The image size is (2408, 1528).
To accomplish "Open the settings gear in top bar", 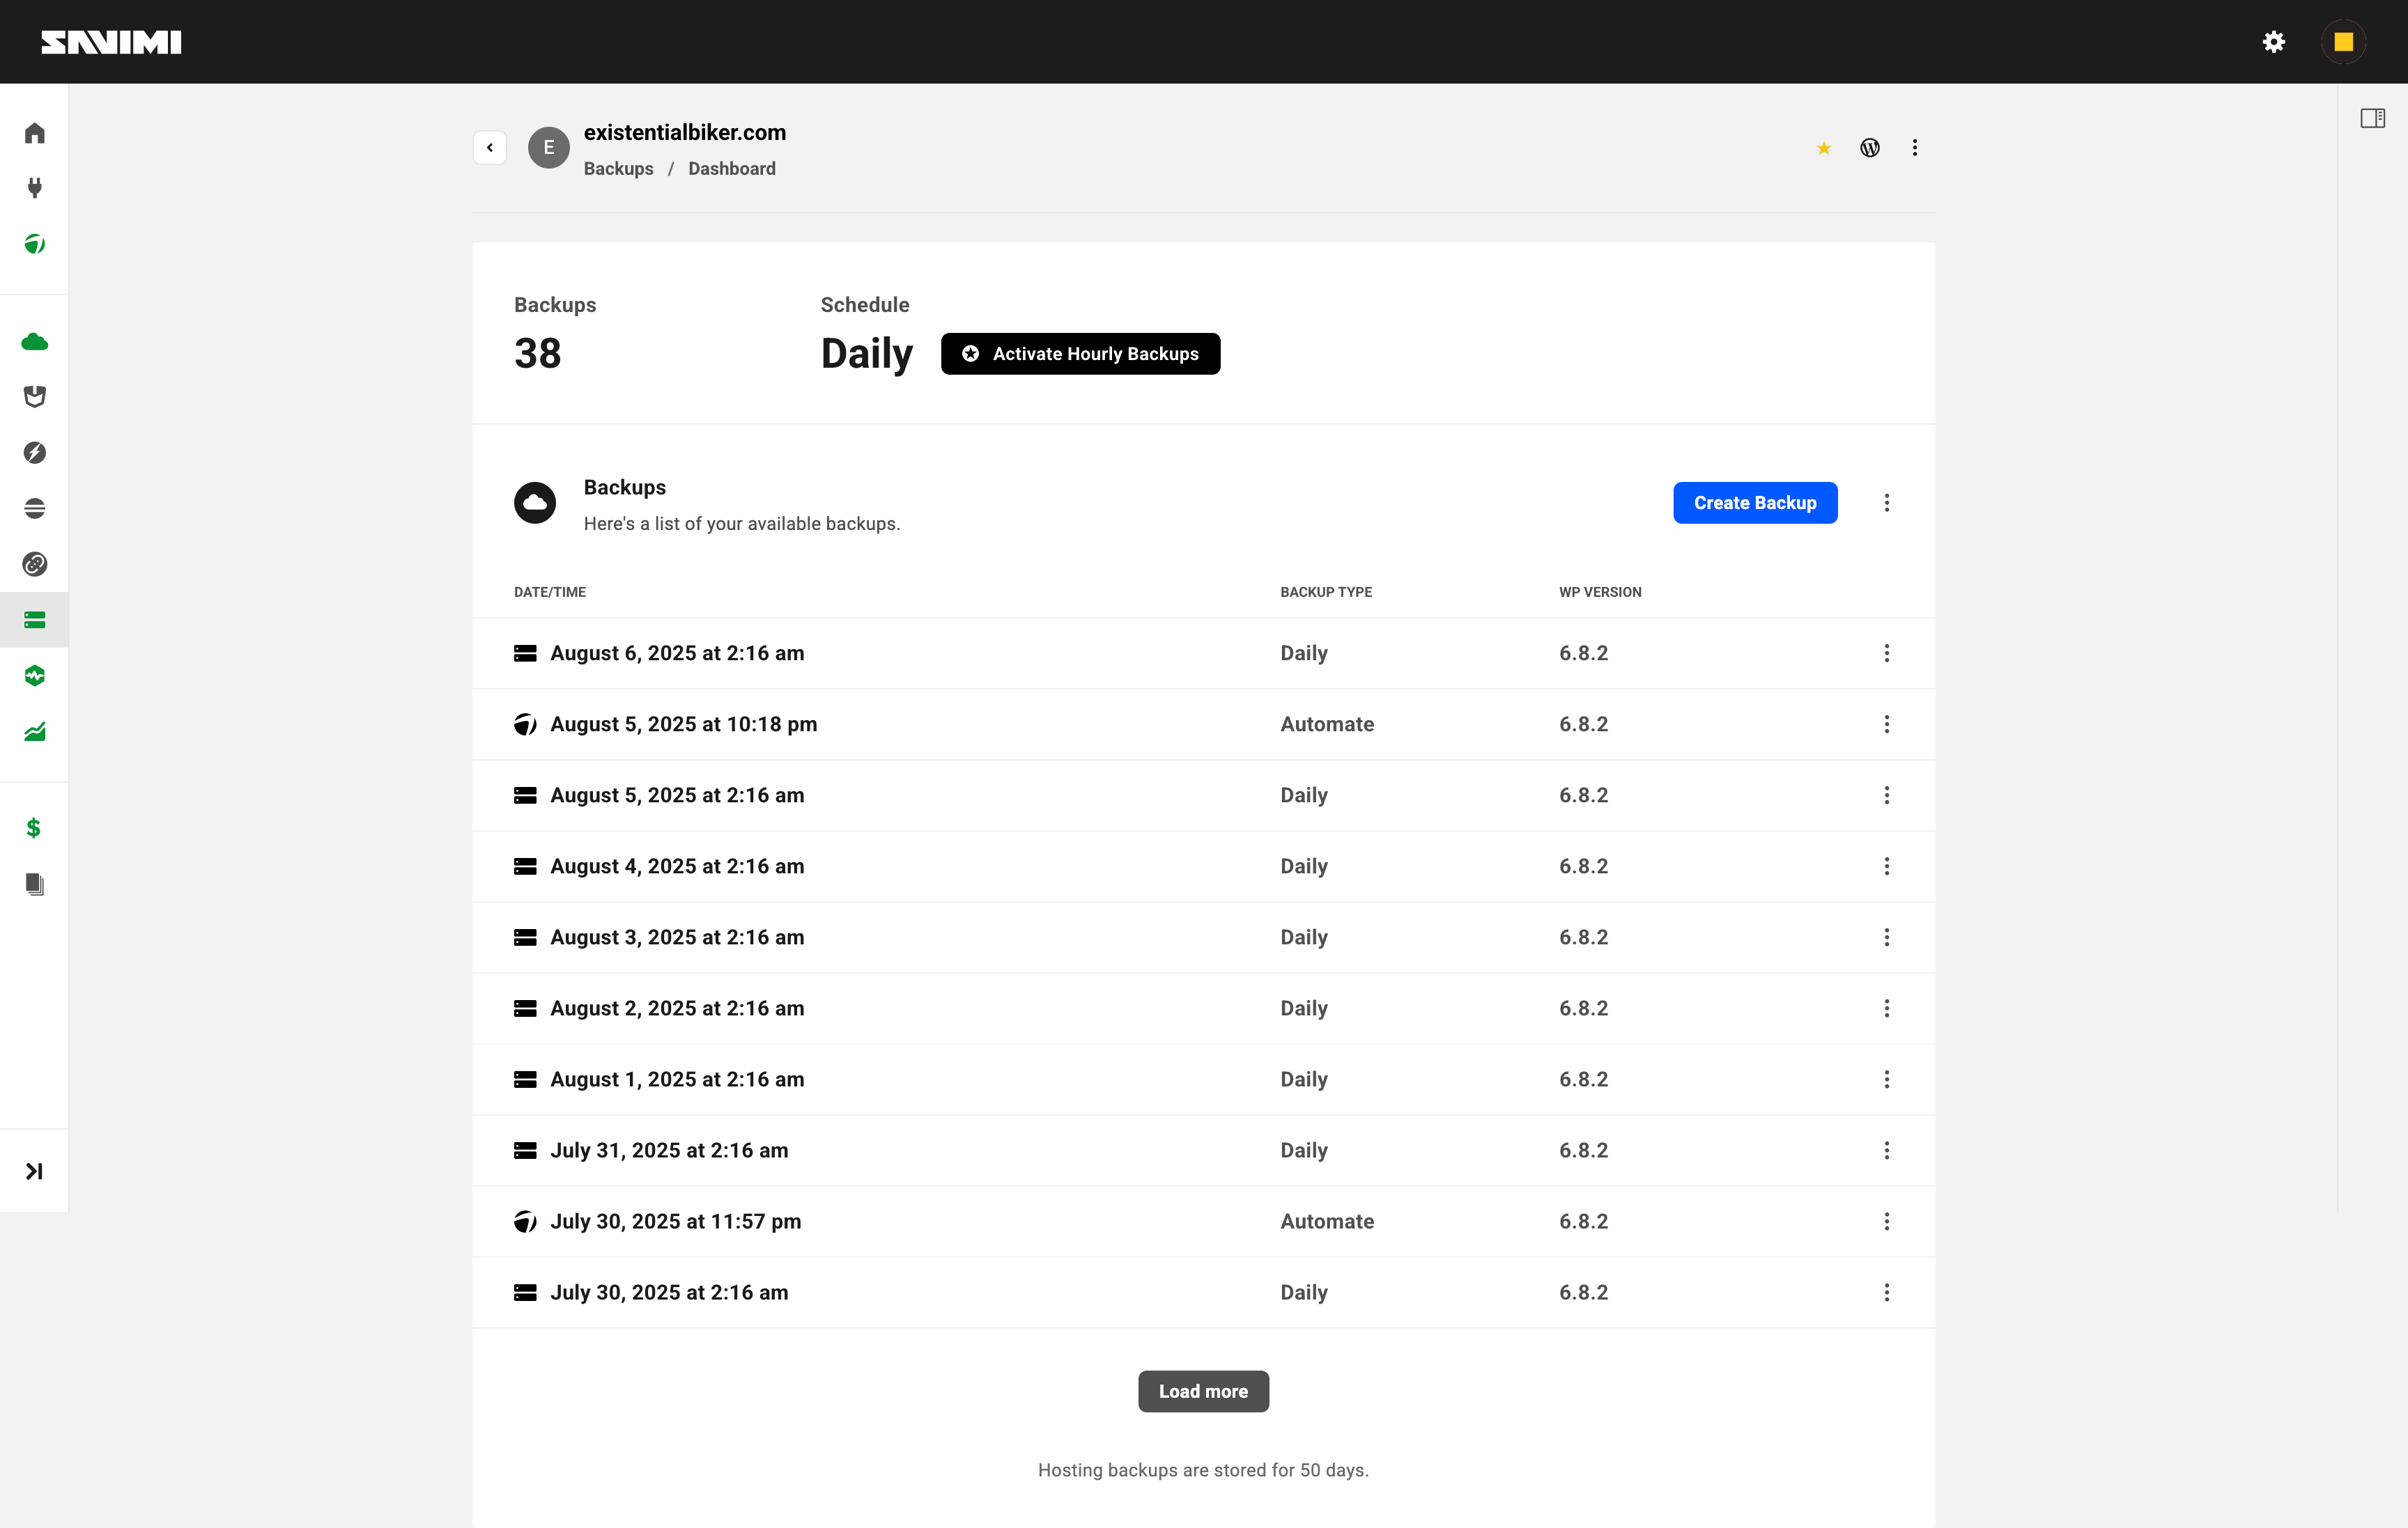I will [2273, 42].
